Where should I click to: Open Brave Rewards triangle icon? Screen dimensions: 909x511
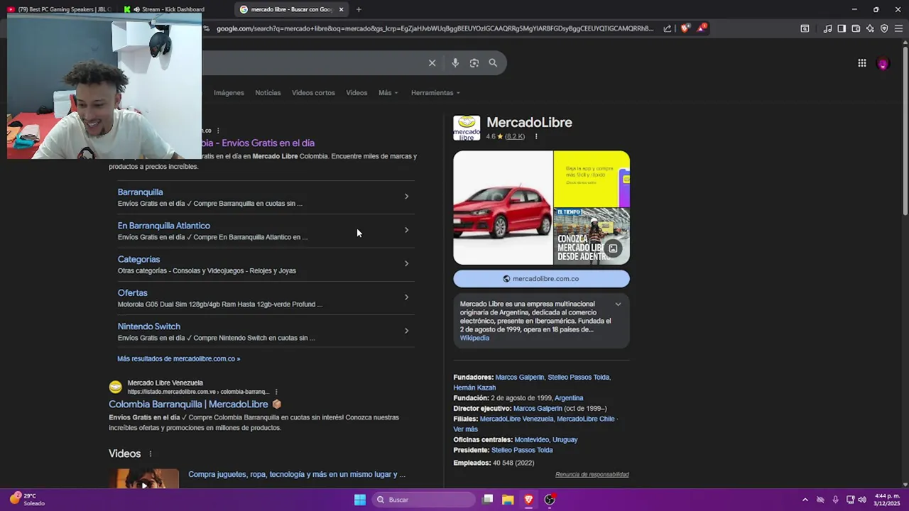point(702,28)
